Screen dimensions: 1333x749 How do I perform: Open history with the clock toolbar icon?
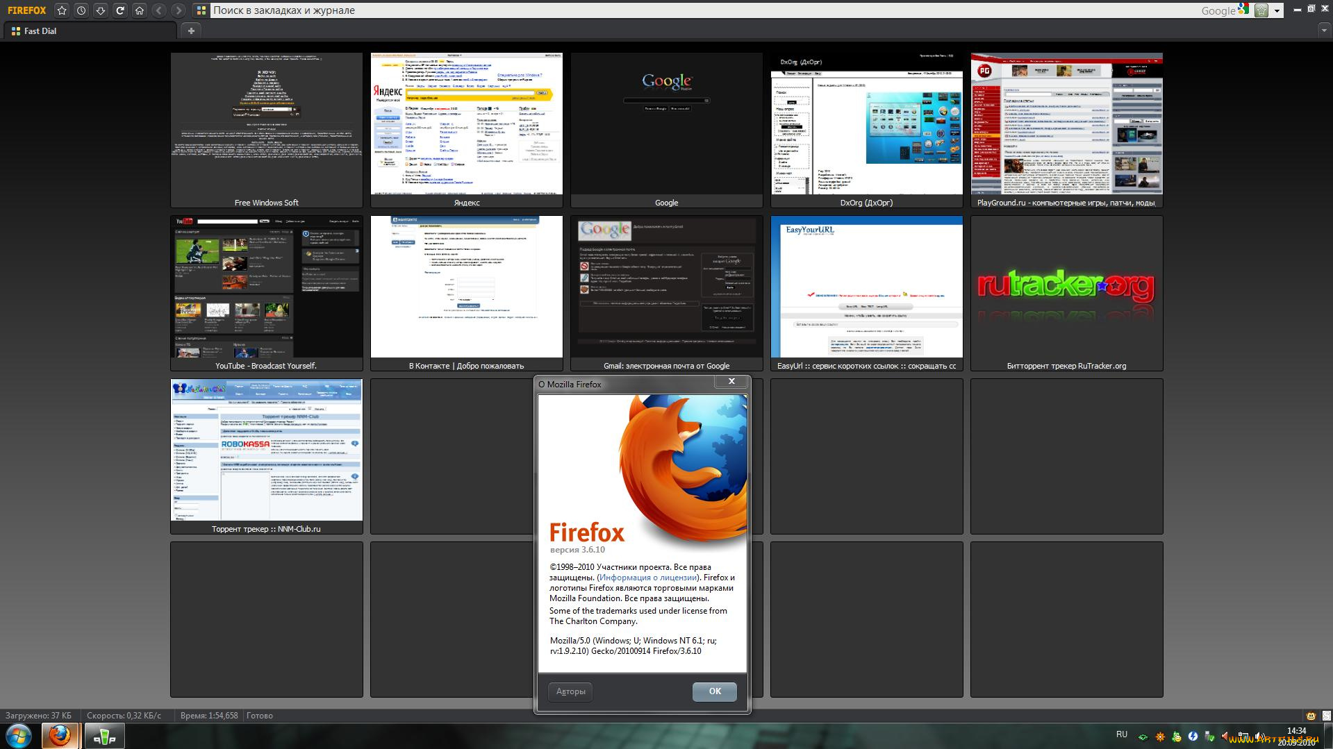click(81, 10)
